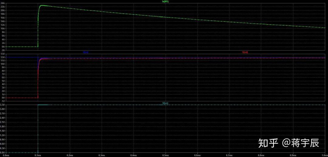The width and height of the screenshot is (328, 157).
Task: Click the 0.7ms time axis label
Action: tap(229, 155)
